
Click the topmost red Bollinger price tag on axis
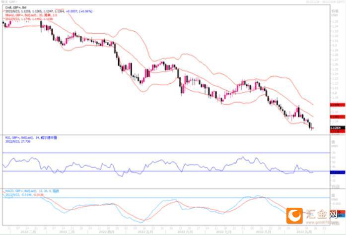point(338,105)
